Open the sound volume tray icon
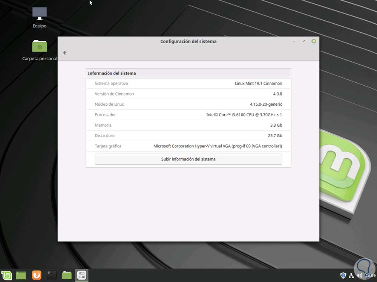Image resolution: width=377 pixels, height=282 pixels. 359,276
